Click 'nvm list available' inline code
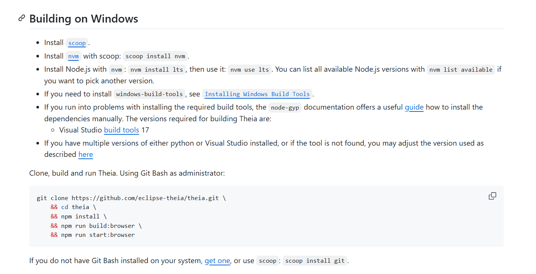Image resolution: width=536 pixels, height=274 pixels. [461, 70]
